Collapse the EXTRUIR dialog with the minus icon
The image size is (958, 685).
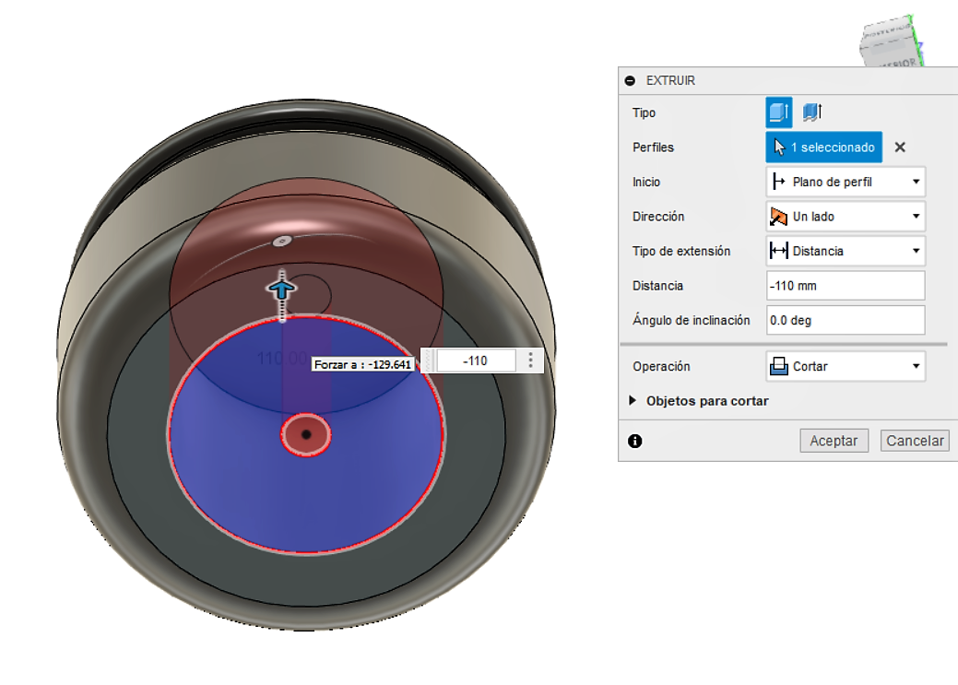click(x=630, y=80)
